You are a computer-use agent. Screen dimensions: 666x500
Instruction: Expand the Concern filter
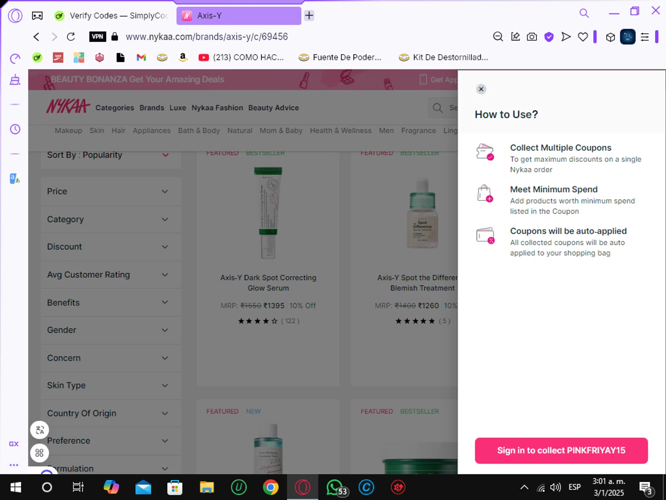111,358
